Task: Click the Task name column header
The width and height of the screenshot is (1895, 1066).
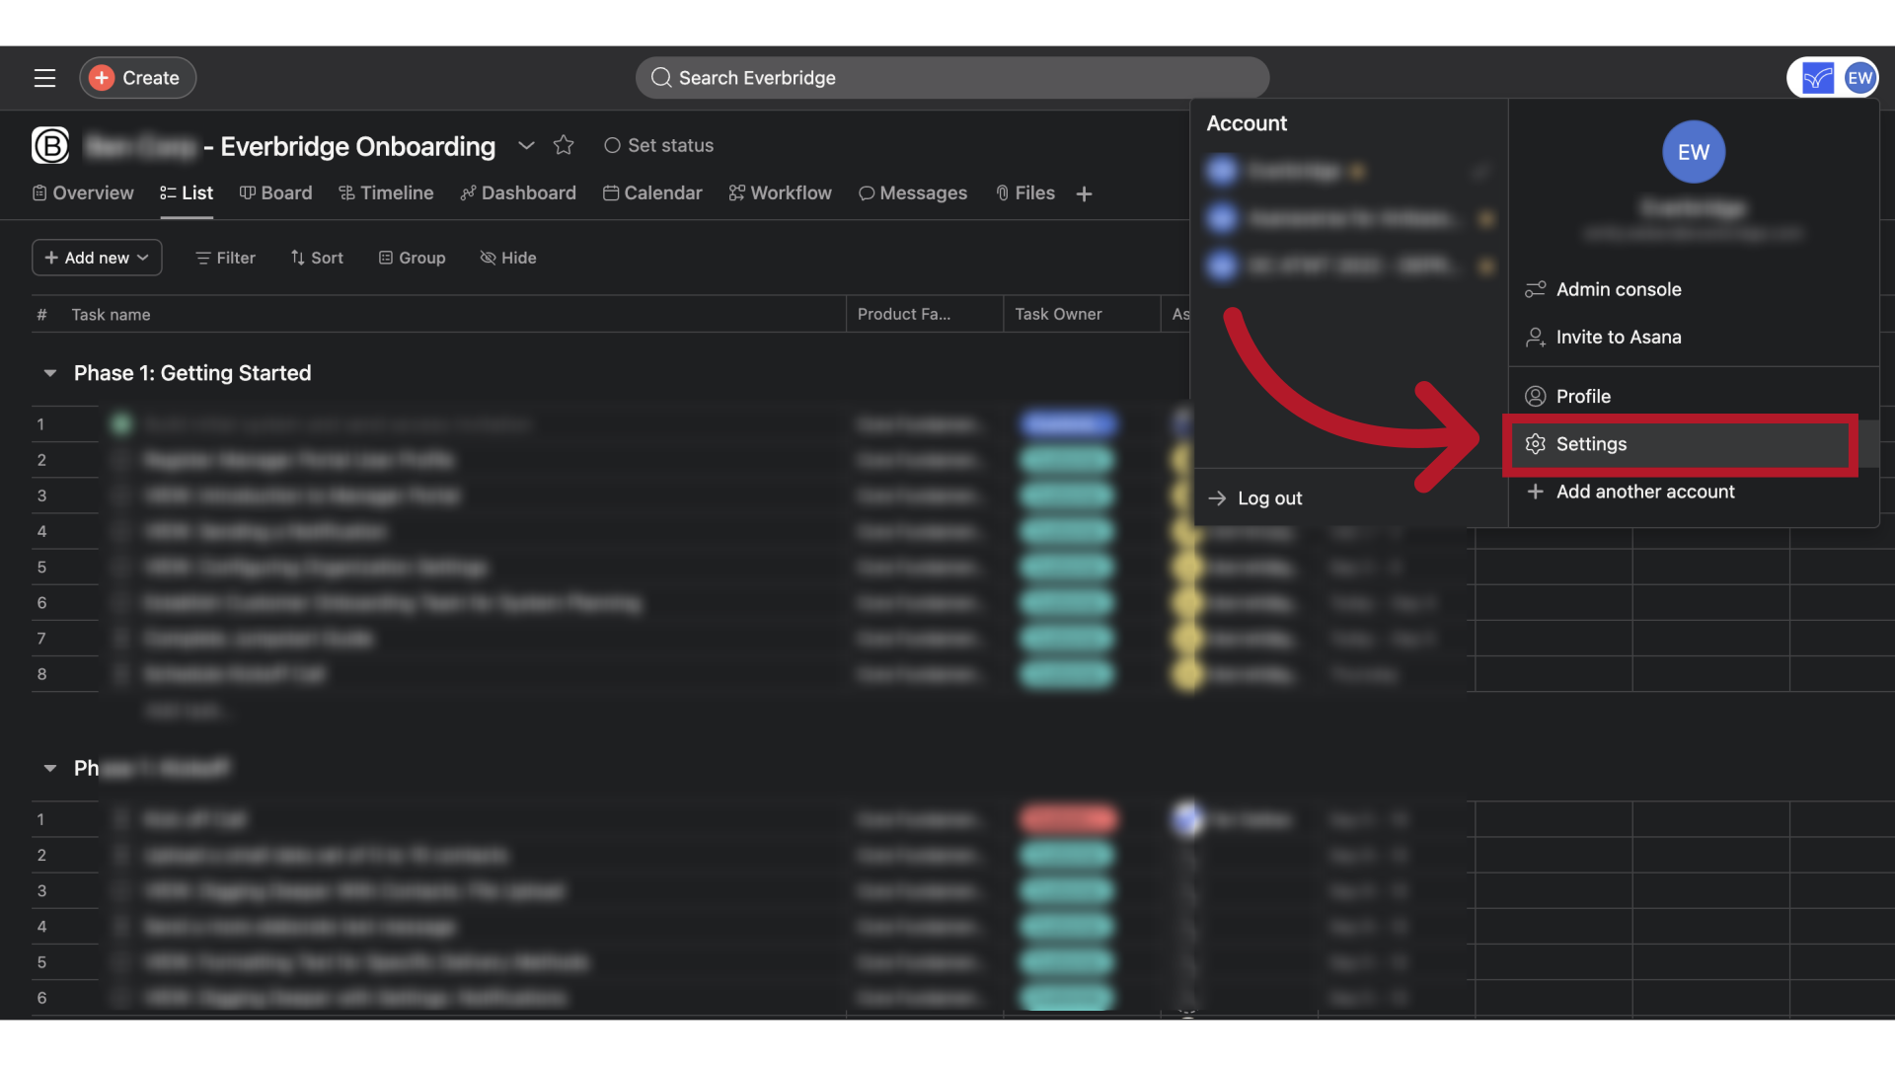Action: 111,314
